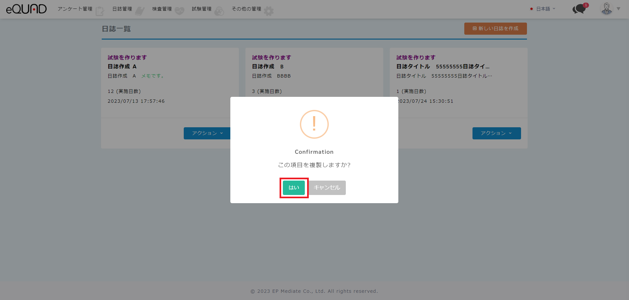This screenshot has height=300, width=629.
Task: Click the orange exclamation warning icon
Action: coord(314,124)
